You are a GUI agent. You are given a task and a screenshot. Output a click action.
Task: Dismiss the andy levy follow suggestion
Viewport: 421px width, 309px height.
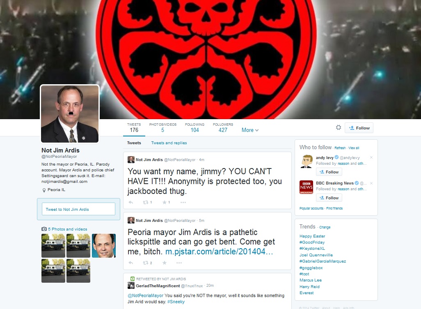click(x=371, y=157)
